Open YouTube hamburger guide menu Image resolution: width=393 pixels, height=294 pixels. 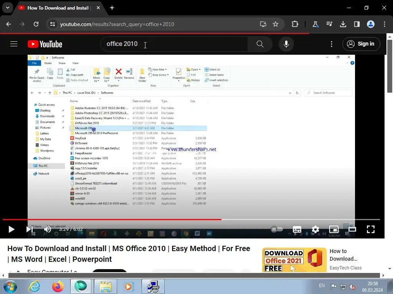[14, 44]
